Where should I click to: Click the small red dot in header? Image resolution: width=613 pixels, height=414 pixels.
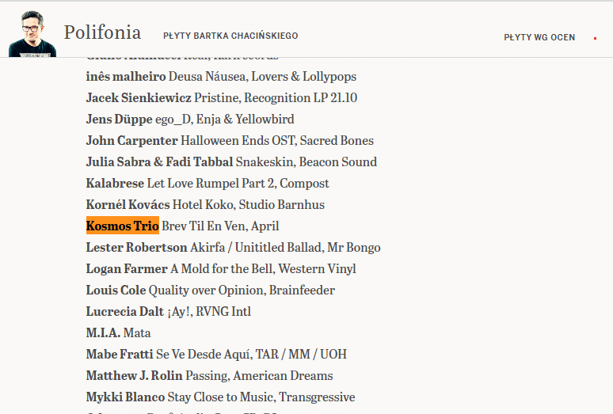[595, 38]
